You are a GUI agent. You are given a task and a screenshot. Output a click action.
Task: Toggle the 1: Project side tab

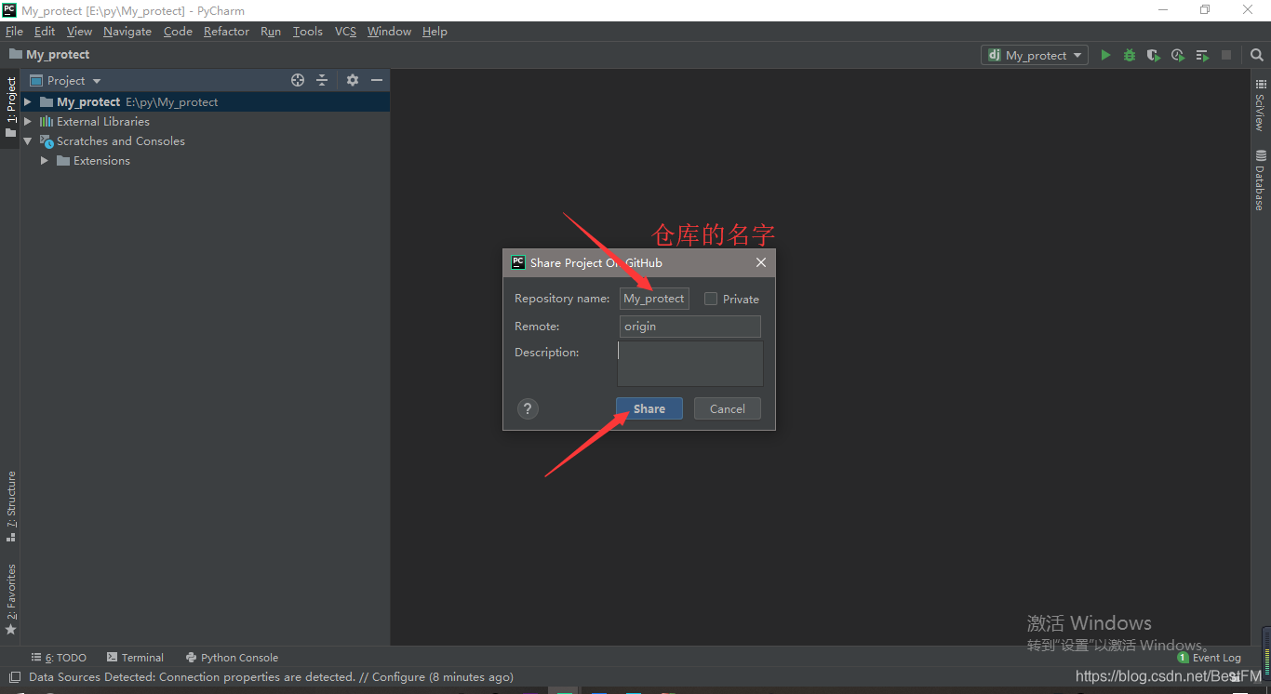click(x=11, y=107)
